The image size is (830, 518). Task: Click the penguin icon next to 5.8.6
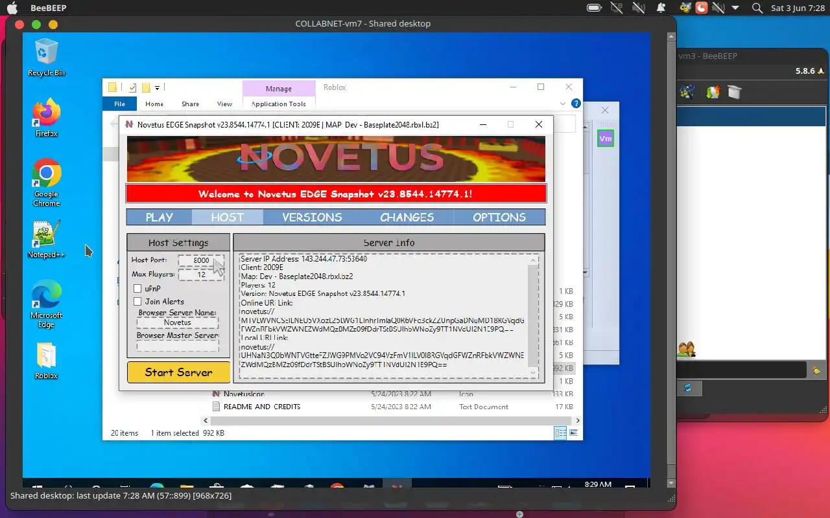point(821,71)
